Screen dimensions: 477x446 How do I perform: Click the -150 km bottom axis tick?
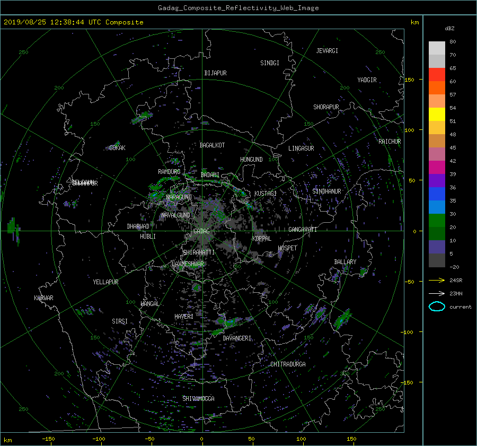point(48,439)
